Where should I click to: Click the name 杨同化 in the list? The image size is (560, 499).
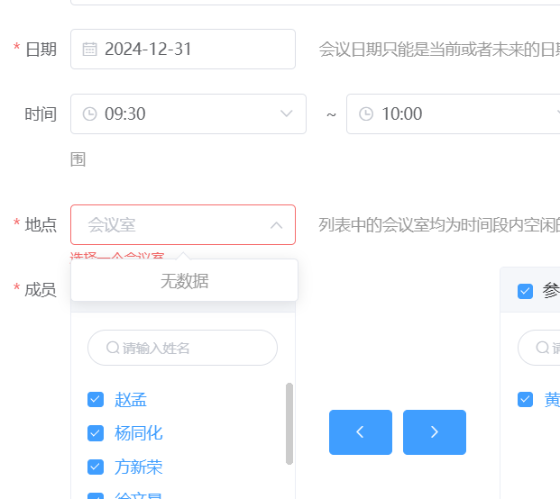[x=139, y=433]
